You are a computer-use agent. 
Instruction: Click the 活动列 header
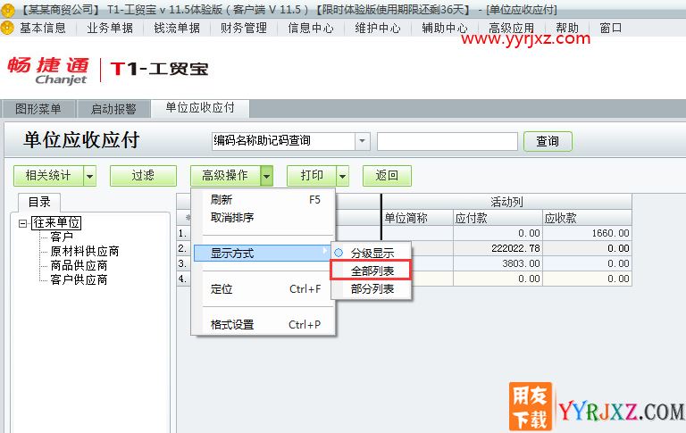click(506, 202)
